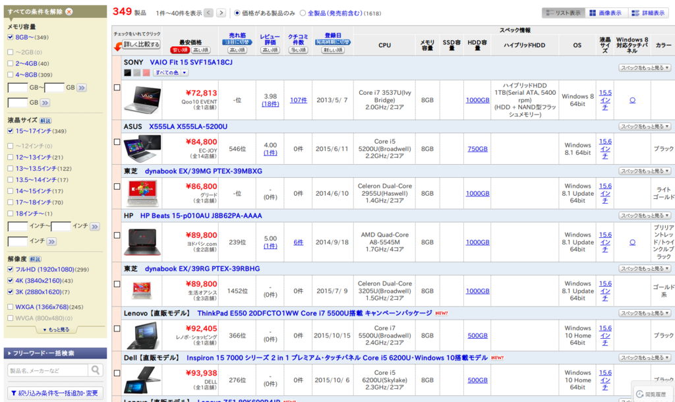This screenshot has width=675, height=402.
Task: Click 750GB HDD link for ASUS
Action: point(477,149)
